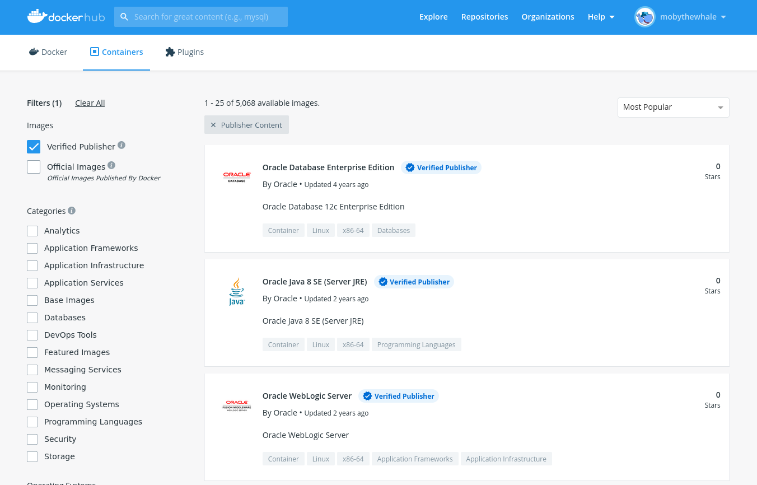Click the Oracle Database logo thumbnail
The width and height of the screenshot is (757, 485).
[237, 177]
